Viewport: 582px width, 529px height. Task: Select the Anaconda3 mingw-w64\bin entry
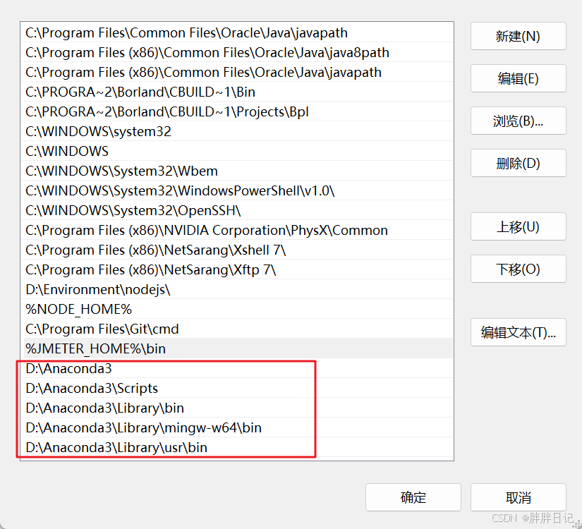point(237,427)
